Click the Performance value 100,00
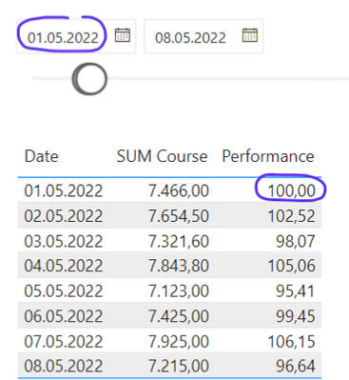The height and width of the screenshot is (380, 349). tap(292, 190)
